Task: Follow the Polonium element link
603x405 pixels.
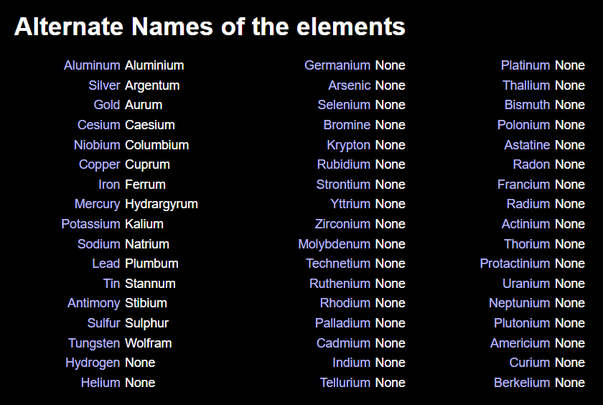Action: (x=523, y=125)
